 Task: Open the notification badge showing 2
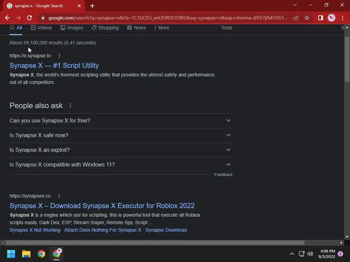click(x=340, y=254)
